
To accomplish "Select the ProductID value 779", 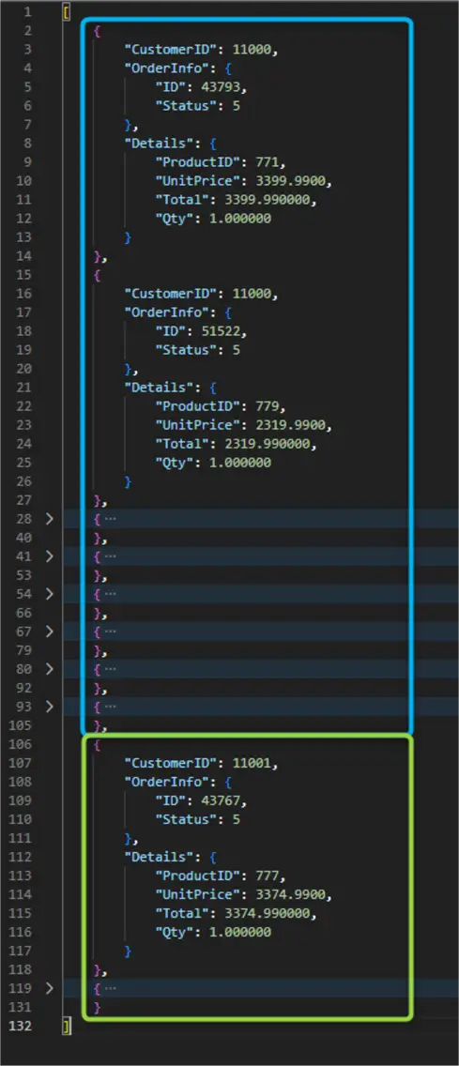I will point(268,406).
